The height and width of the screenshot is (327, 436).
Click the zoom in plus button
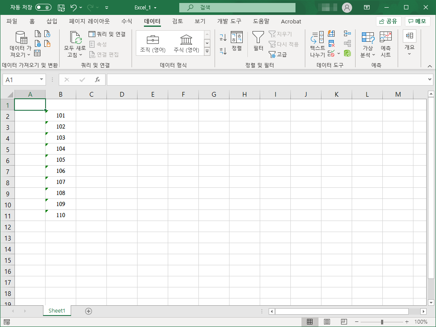tap(407, 322)
